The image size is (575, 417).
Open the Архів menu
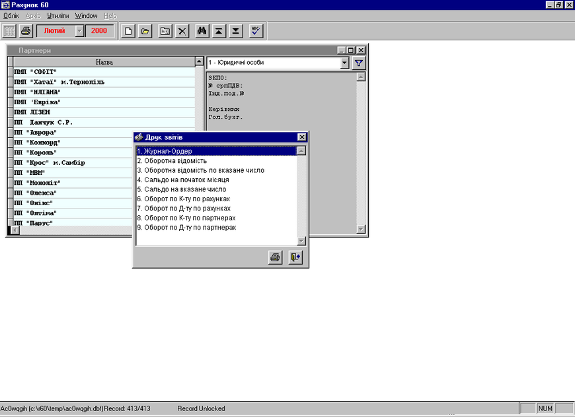pyautogui.click(x=33, y=16)
